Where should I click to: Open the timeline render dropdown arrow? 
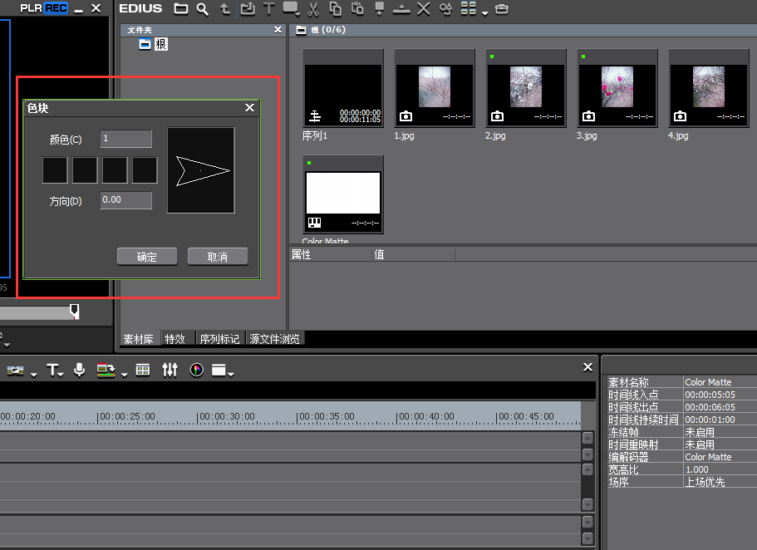(124, 374)
